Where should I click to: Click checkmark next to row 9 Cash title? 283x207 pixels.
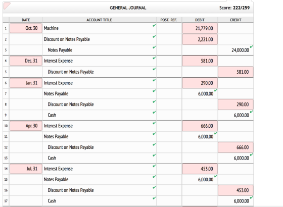tap(154, 112)
